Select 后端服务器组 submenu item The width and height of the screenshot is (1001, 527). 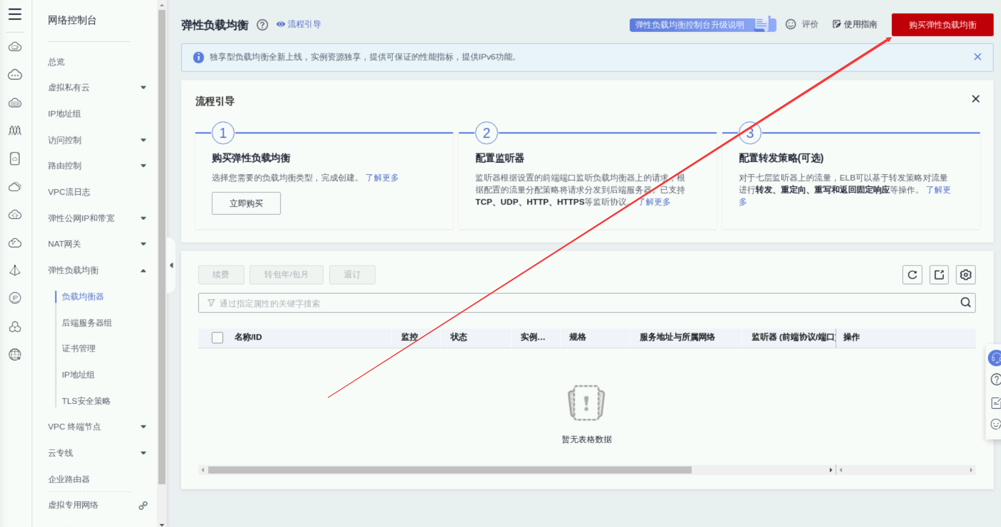[x=87, y=323]
